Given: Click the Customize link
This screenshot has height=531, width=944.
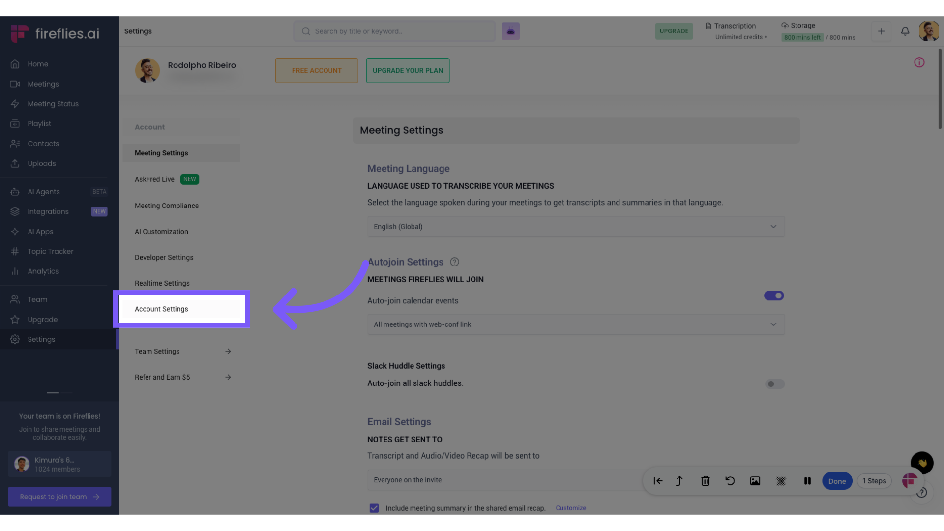Looking at the screenshot, I should (x=570, y=508).
